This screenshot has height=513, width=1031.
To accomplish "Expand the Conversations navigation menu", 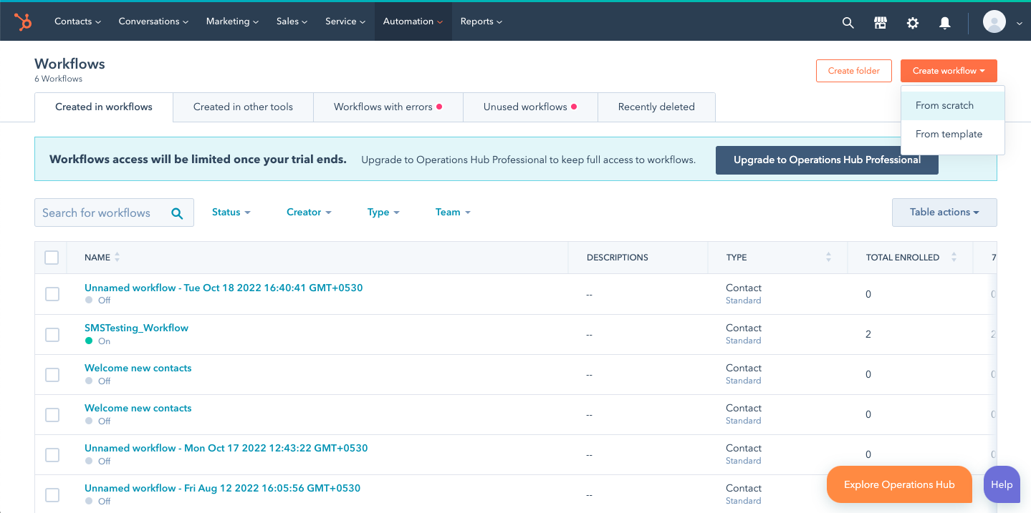I will 153,21.
